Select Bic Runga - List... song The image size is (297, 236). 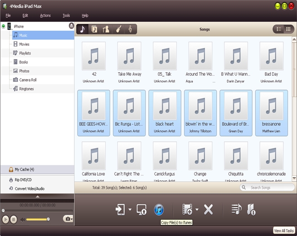(129, 113)
